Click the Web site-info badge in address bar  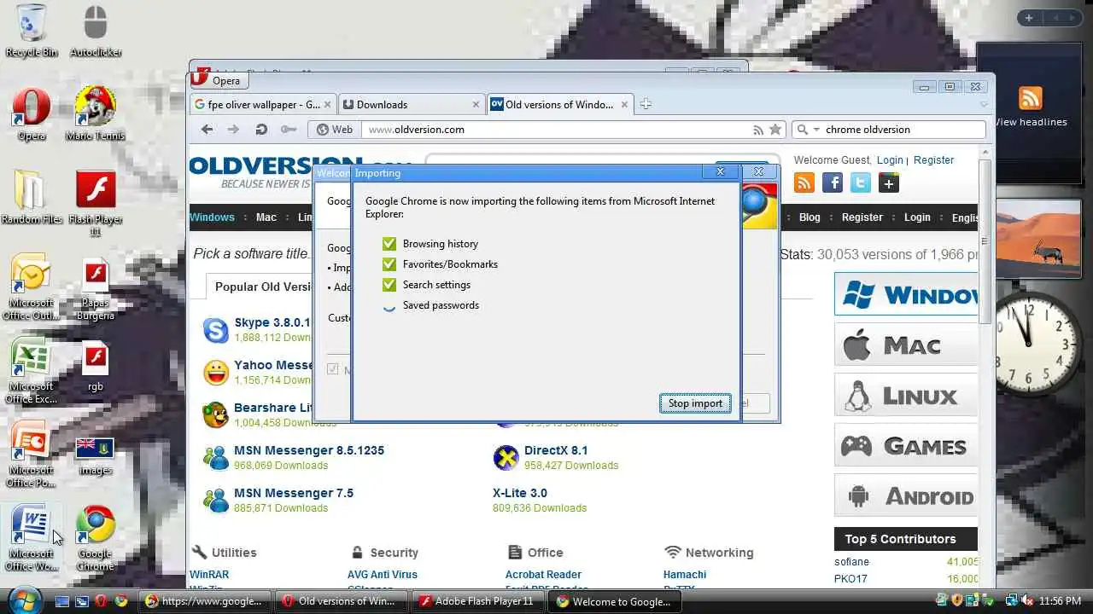pos(334,130)
